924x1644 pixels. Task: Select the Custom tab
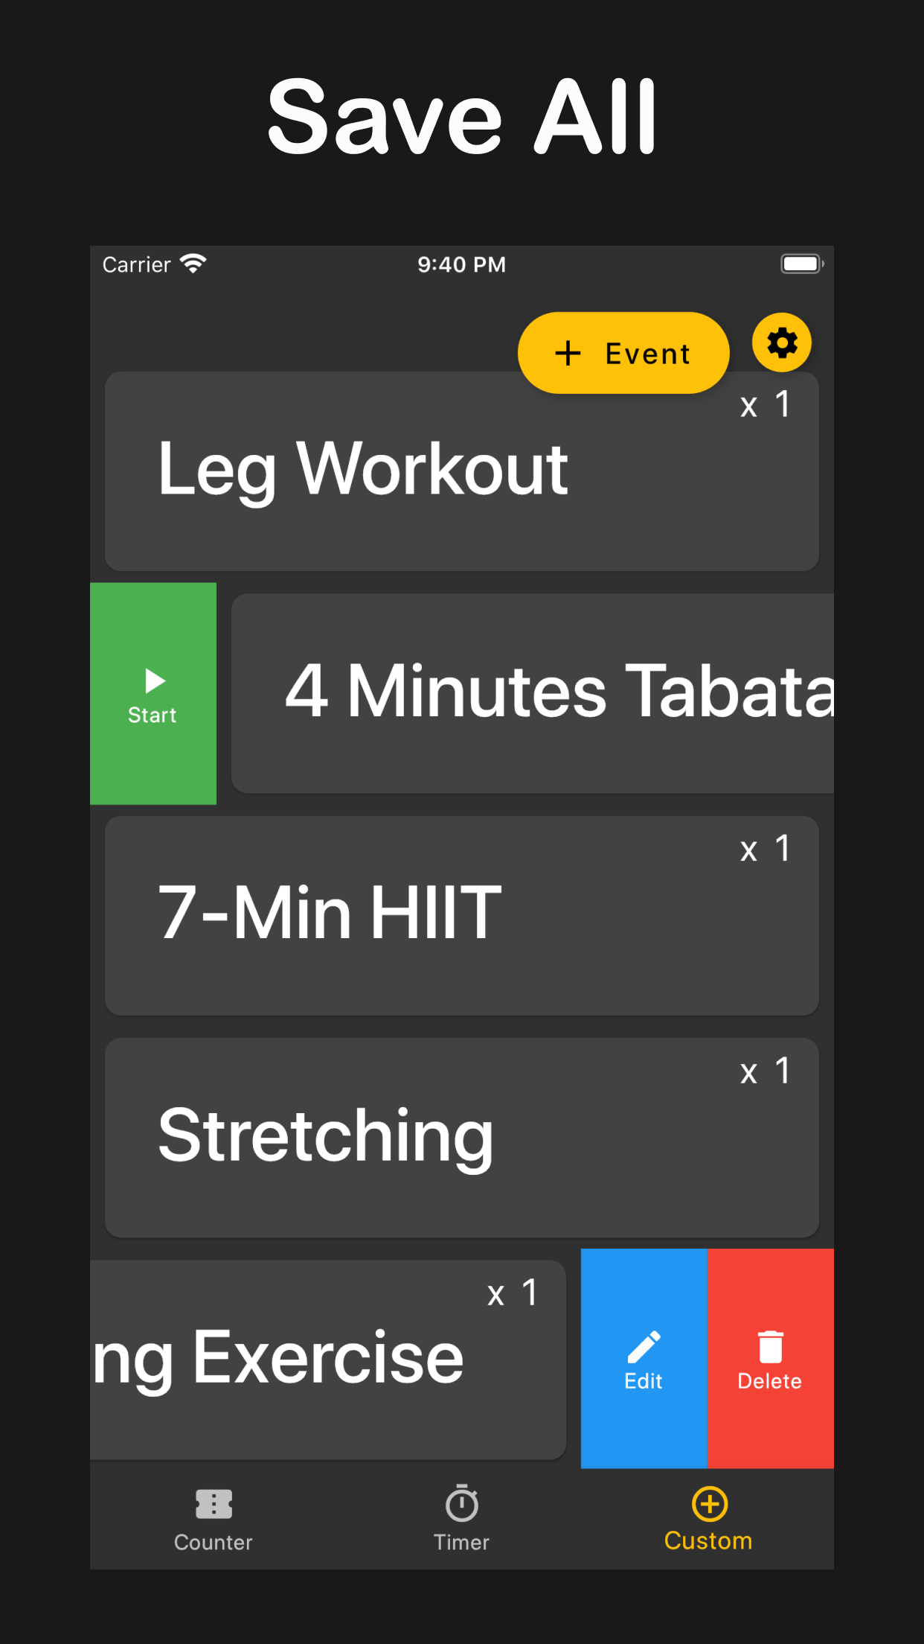(x=708, y=1519)
